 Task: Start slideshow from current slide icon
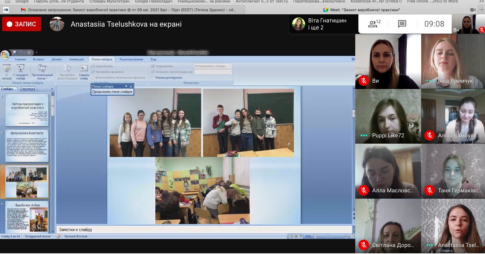21,69
